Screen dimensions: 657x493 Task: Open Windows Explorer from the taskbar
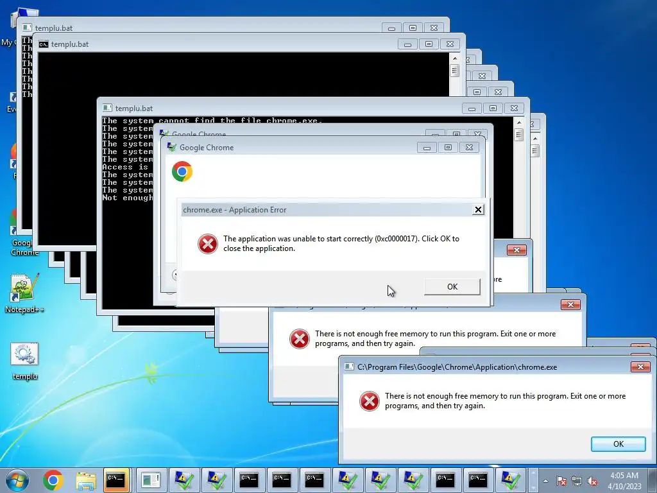pyautogui.click(x=86, y=480)
